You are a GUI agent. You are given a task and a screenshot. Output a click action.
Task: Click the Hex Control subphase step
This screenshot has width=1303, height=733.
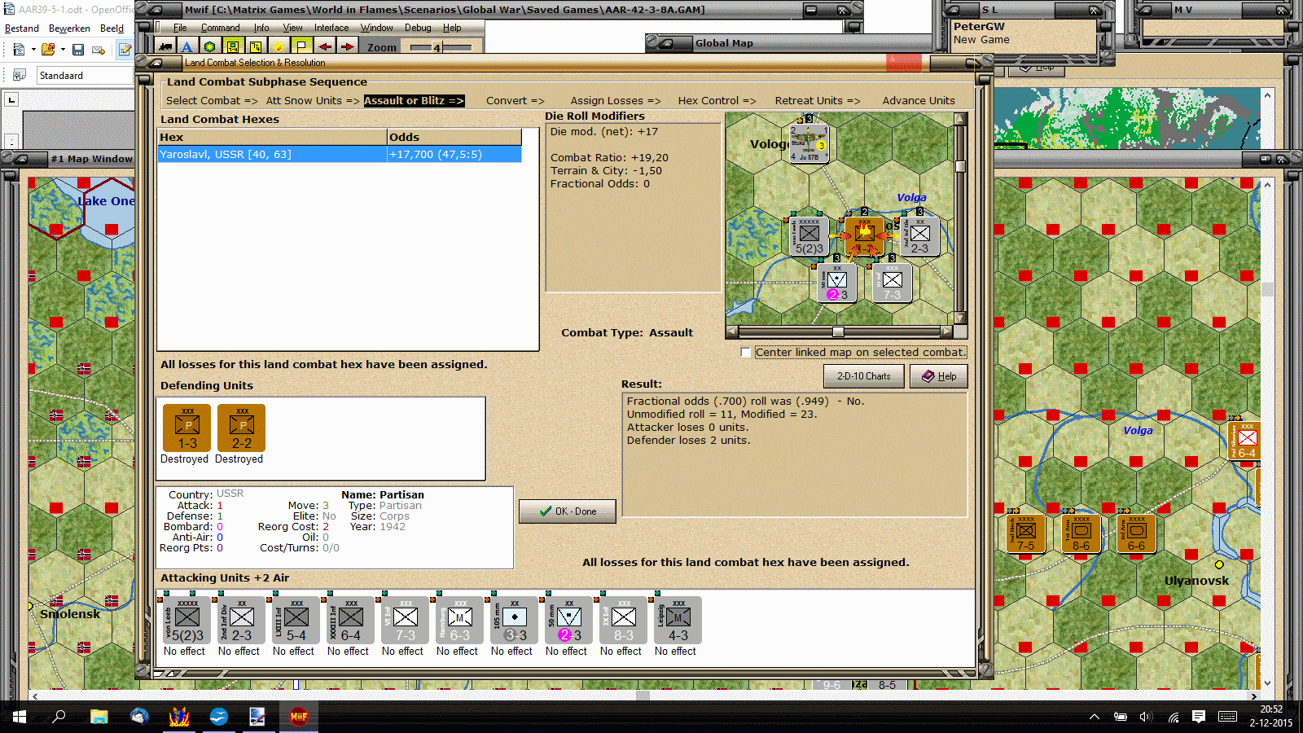coord(717,101)
